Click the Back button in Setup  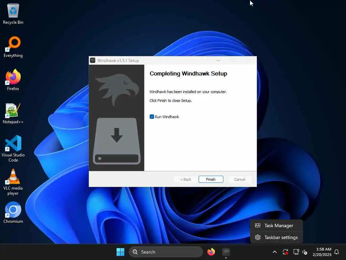[x=186, y=179]
